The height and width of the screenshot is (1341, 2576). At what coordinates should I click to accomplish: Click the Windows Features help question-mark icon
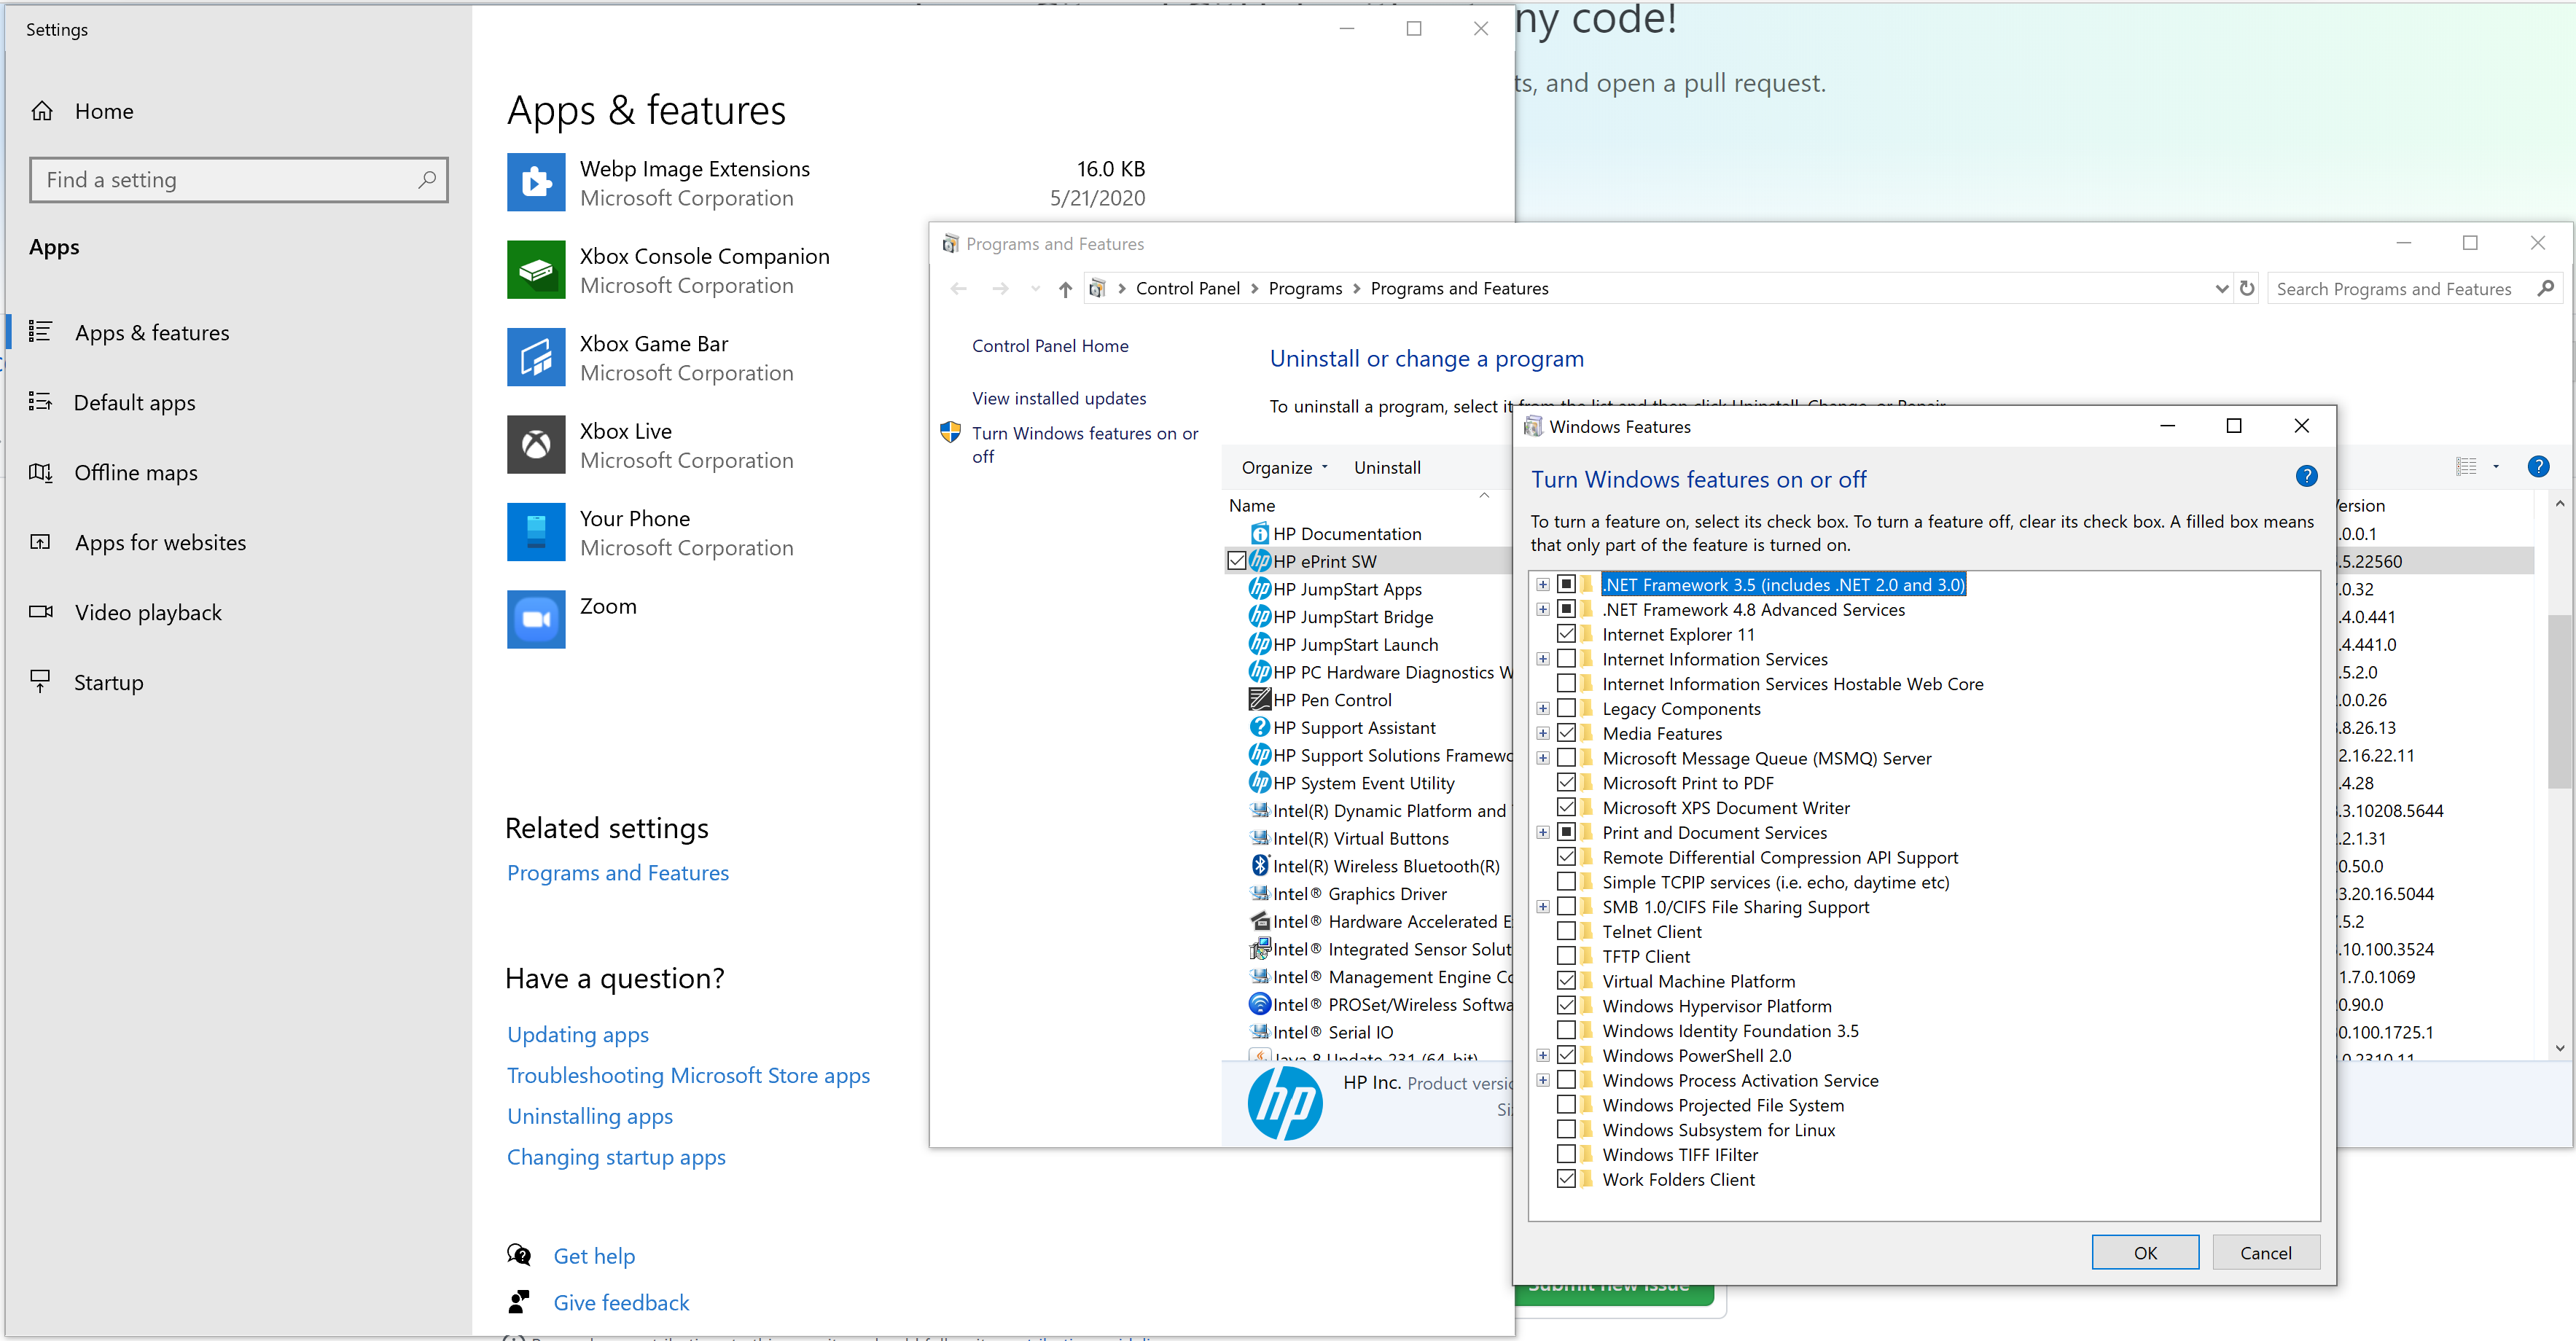[2306, 477]
